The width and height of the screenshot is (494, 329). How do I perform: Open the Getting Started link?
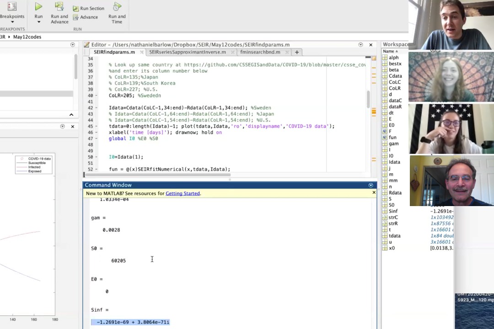183,193
